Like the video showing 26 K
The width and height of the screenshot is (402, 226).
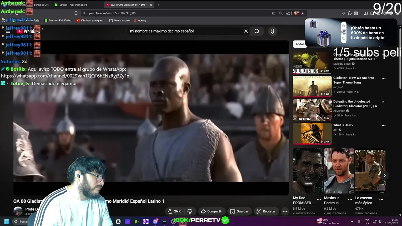pos(174,211)
